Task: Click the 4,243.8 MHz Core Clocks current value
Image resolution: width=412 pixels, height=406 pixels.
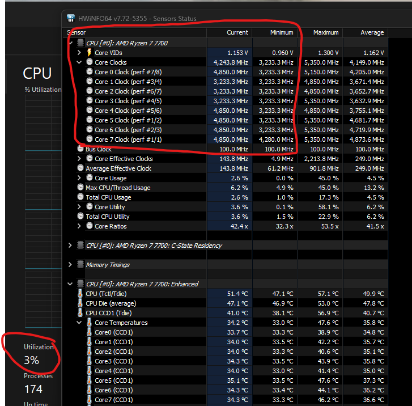Action: (231, 62)
